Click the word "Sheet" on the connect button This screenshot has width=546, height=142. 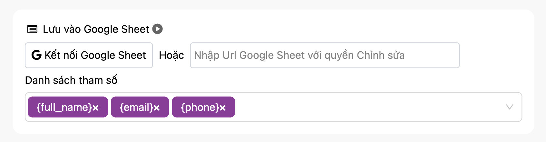pyautogui.click(x=132, y=55)
